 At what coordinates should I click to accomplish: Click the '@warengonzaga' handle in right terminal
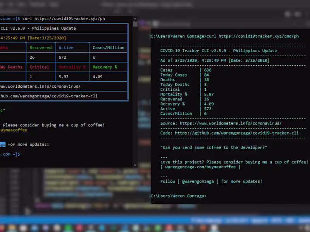(198, 181)
